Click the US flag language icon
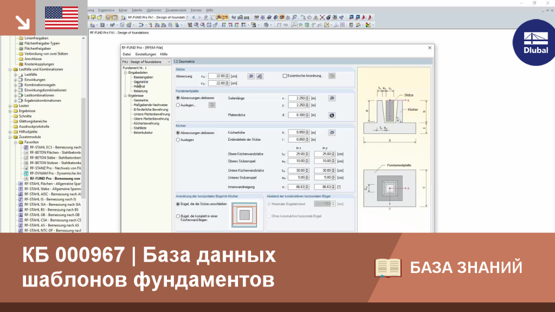The image size is (555, 312). coord(62,18)
